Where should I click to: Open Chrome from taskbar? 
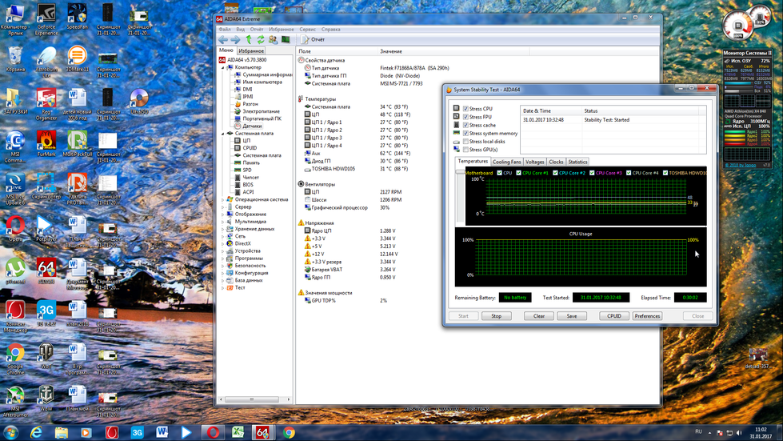(290, 432)
